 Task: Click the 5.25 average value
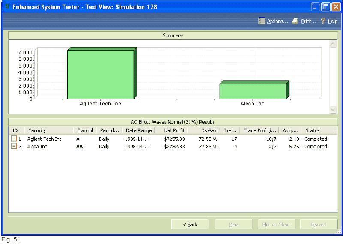[x=294, y=146]
